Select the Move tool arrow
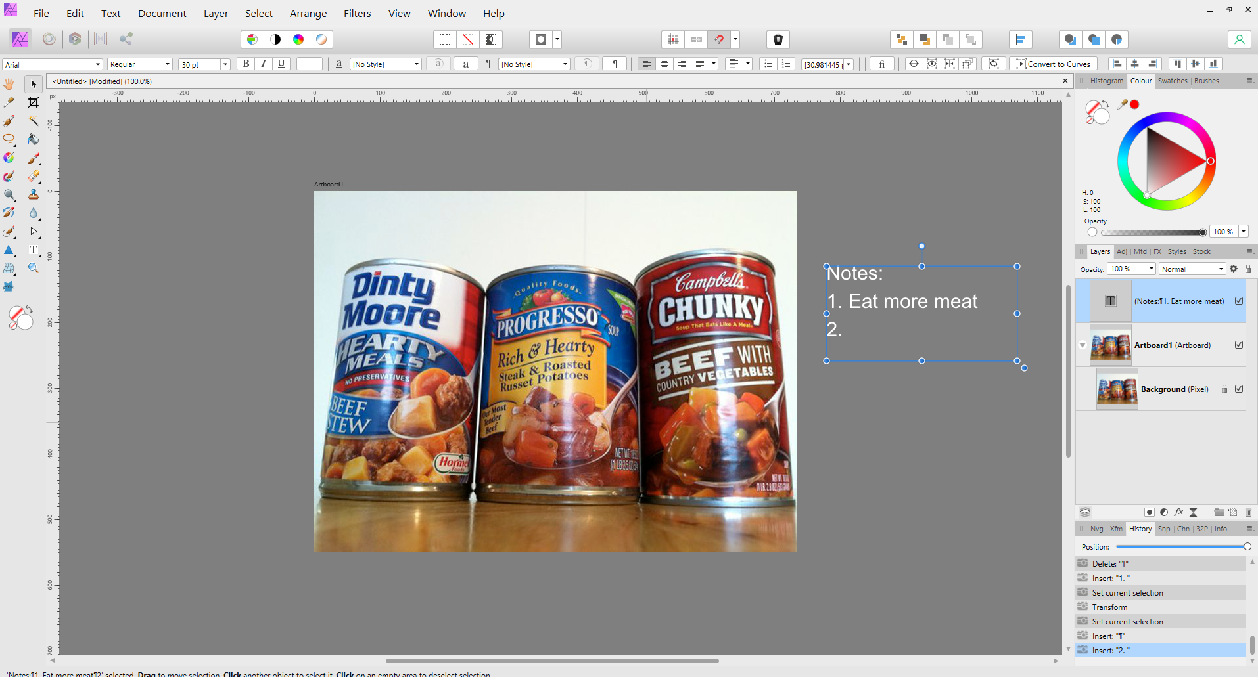 34,84
